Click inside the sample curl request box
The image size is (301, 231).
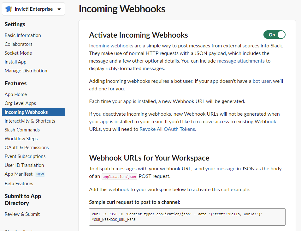[187, 217]
